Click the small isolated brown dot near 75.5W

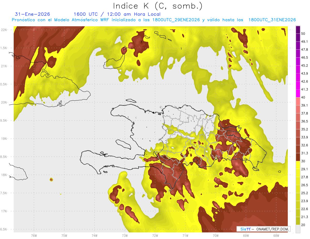pos(51,179)
